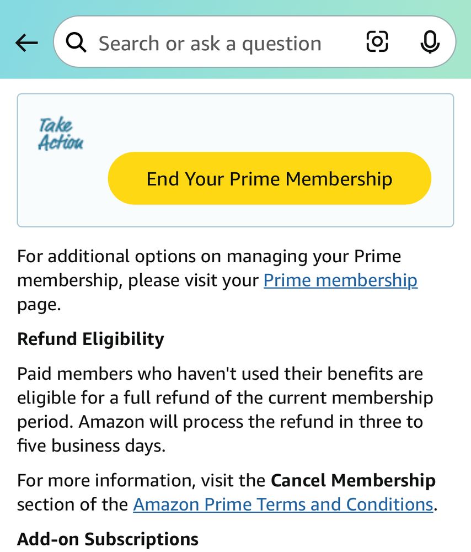
Task: Click the word page. after the link
Action: coord(39,305)
